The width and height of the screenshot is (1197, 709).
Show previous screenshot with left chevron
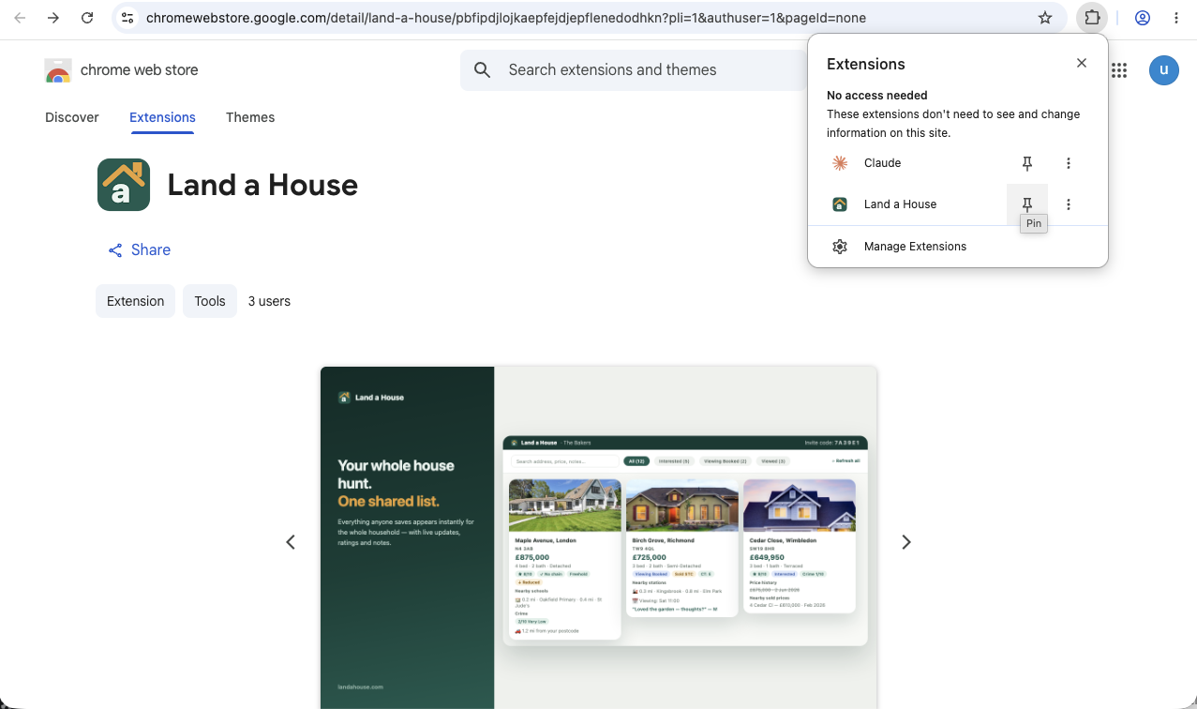[x=291, y=542]
